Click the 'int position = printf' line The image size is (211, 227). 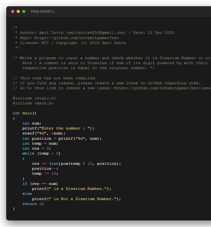tap(62, 138)
